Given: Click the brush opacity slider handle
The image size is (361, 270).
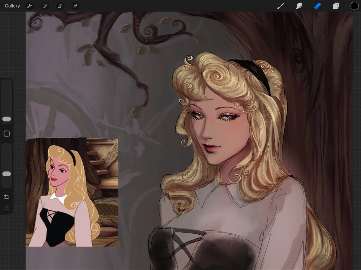Looking at the screenshot, I should [x=7, y=174].
